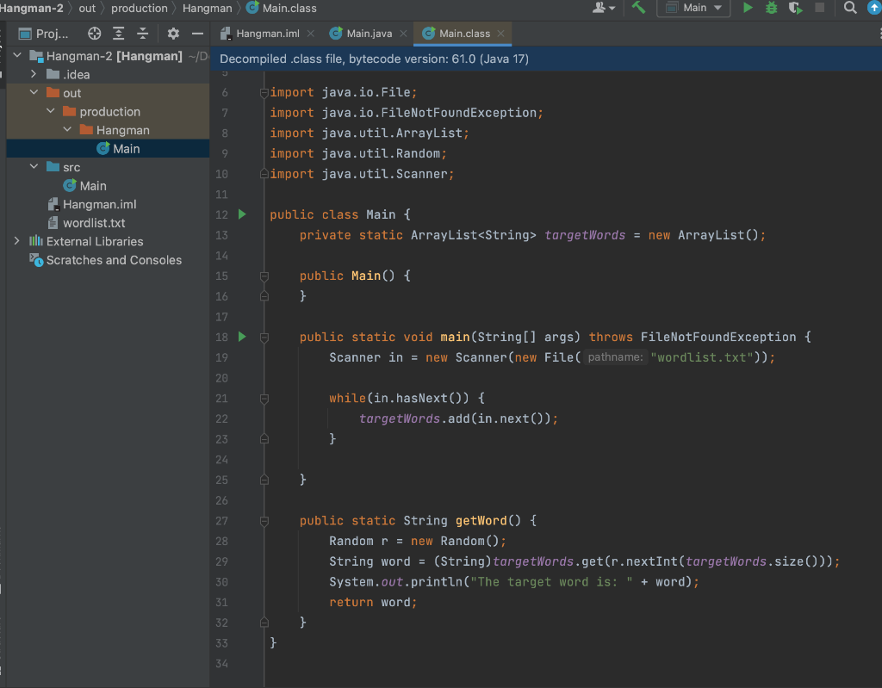Run main via the line 18 gutter arrow
The height and width of the screenshot is (688, 882).
[242, 337]
